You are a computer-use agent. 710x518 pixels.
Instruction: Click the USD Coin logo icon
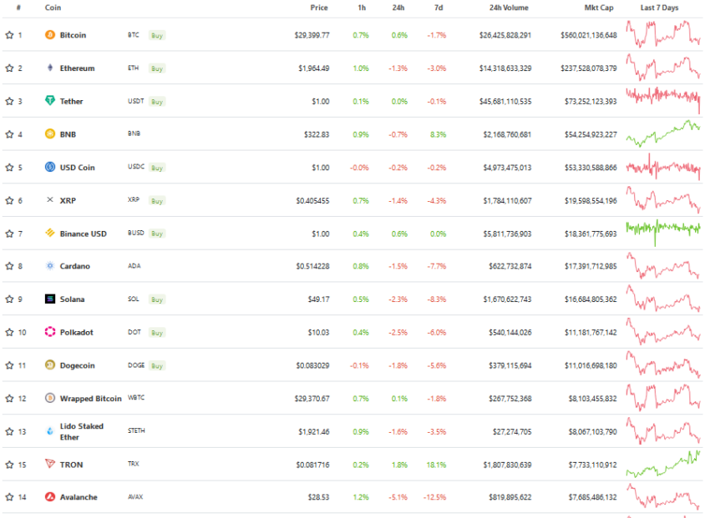(50, 167)
